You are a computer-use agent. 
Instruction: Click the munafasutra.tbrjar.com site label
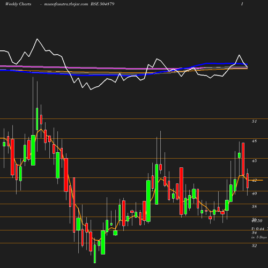point(66,4)
